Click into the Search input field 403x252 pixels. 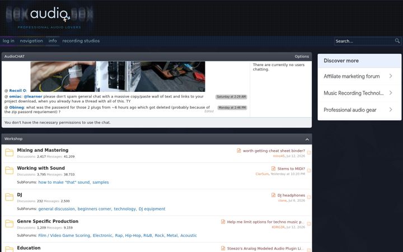[x=364, y=41]
